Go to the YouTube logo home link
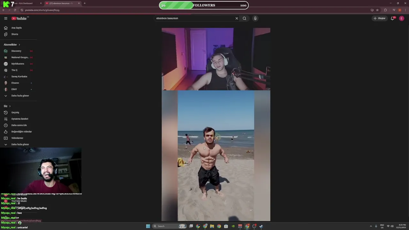The width and height of the screenshot is (409, 230). point(19,18)
